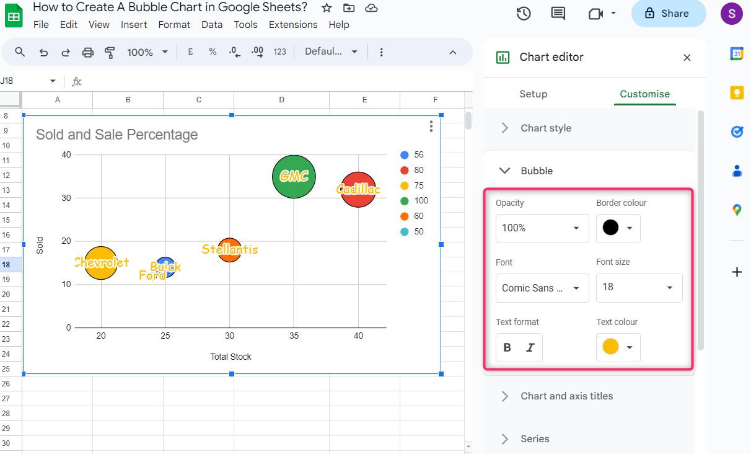Open Google Keep in side panel
This screenshot has height=454, width=751.
(737, 93)
